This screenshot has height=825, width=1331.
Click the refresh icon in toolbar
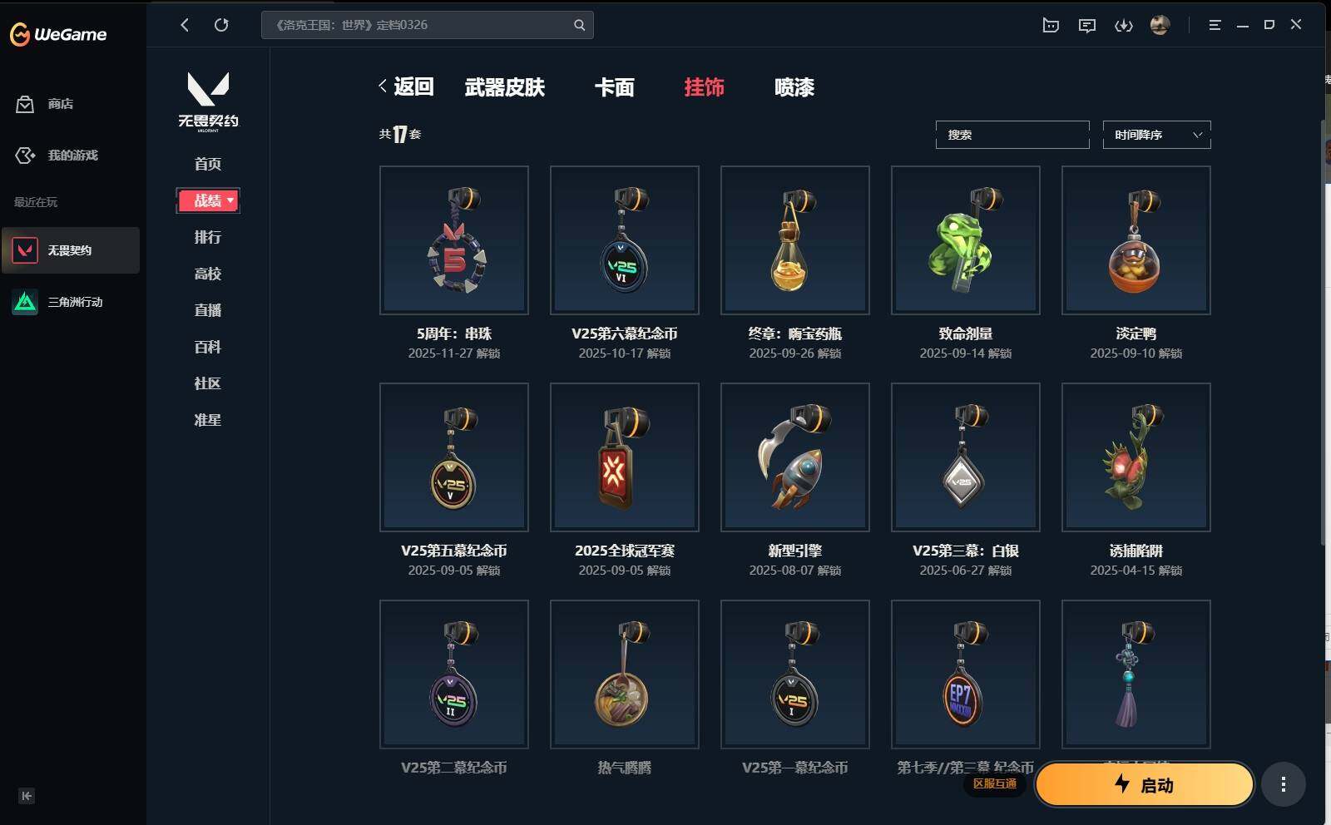221,25
